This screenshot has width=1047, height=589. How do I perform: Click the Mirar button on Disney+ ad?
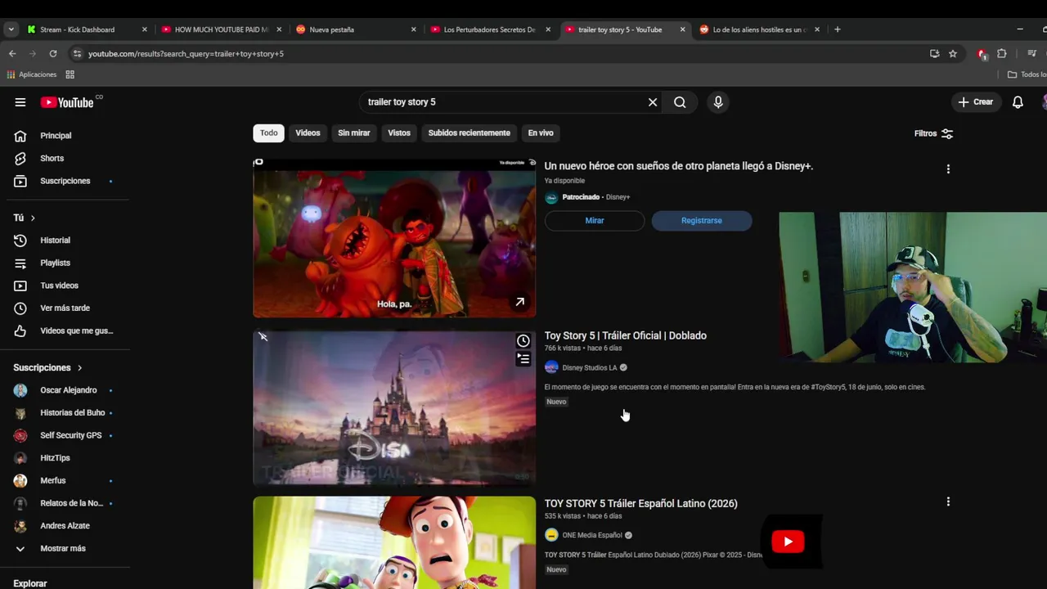(x=595, y=221)
